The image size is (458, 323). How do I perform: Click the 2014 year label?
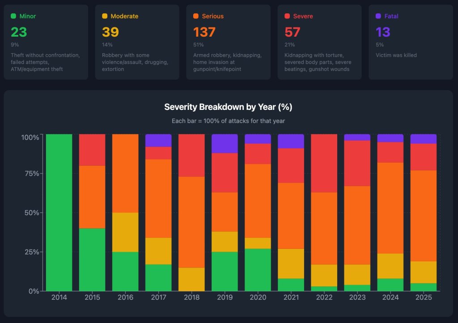pyautogui.click(x=59, y=297)
